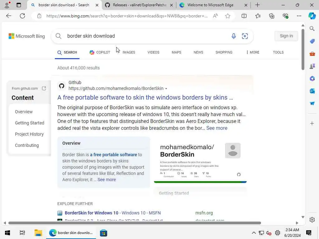
Task: Open Outlook in sidebar
Action: tap(312, 91)
